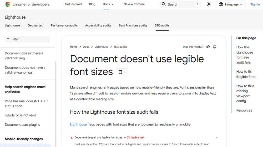Viewport: 263px width, 147px height.
Task: Click the Chrome logo icon
Action: 8,4
